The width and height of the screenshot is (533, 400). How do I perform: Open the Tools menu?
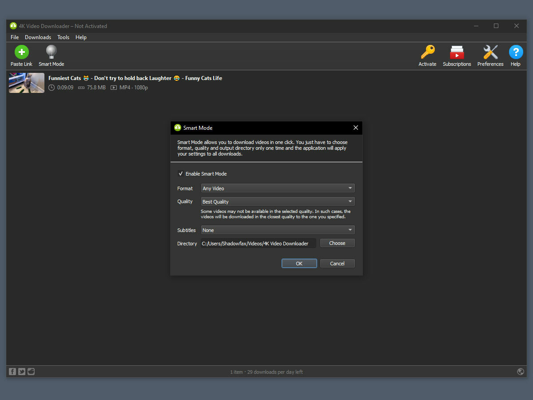pos(64,37)
